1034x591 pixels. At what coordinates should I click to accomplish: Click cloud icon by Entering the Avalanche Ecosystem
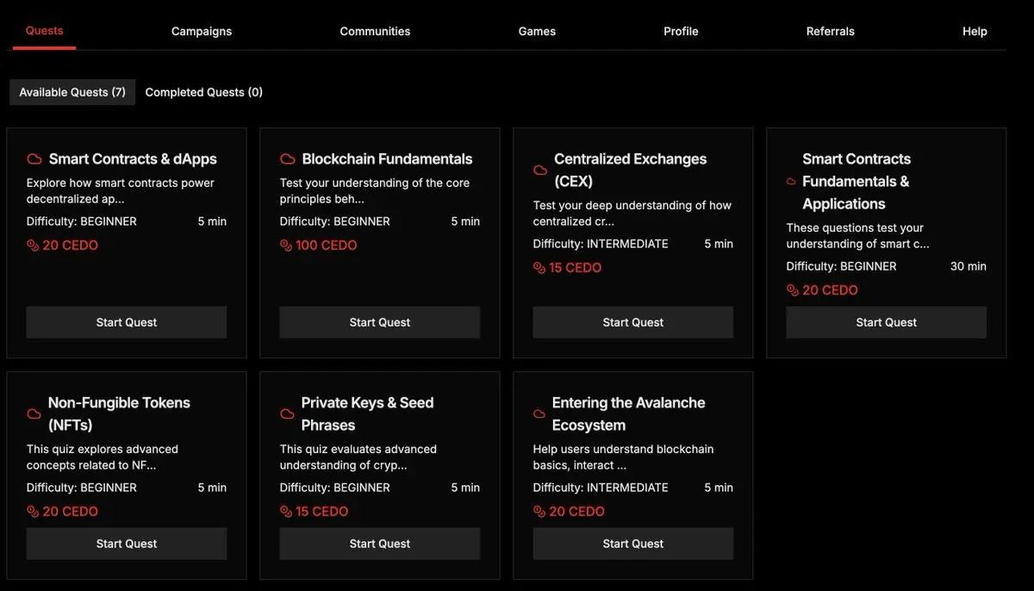pyautogui.click(x=539, y=414)
